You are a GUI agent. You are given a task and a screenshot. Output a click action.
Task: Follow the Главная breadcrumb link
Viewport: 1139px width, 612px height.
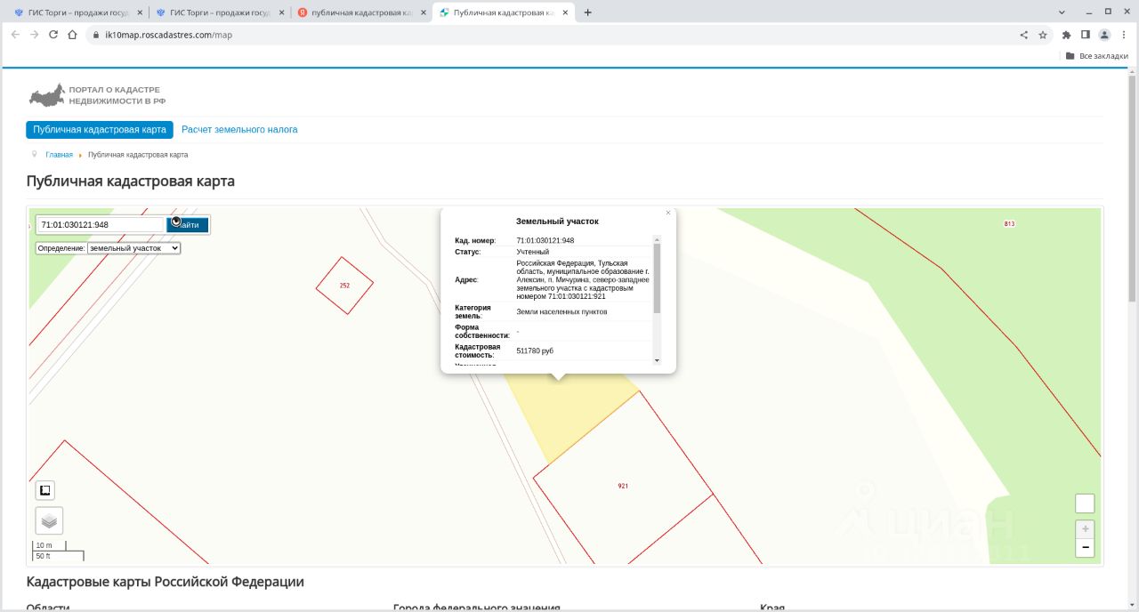coord(59,155)
